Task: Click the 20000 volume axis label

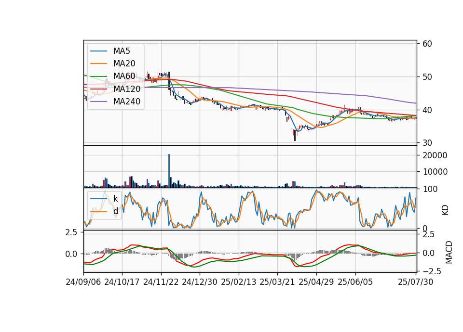Action: click(435, 155)
